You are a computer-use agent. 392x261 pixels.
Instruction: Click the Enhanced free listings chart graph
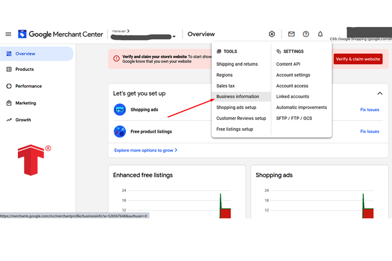176,203
